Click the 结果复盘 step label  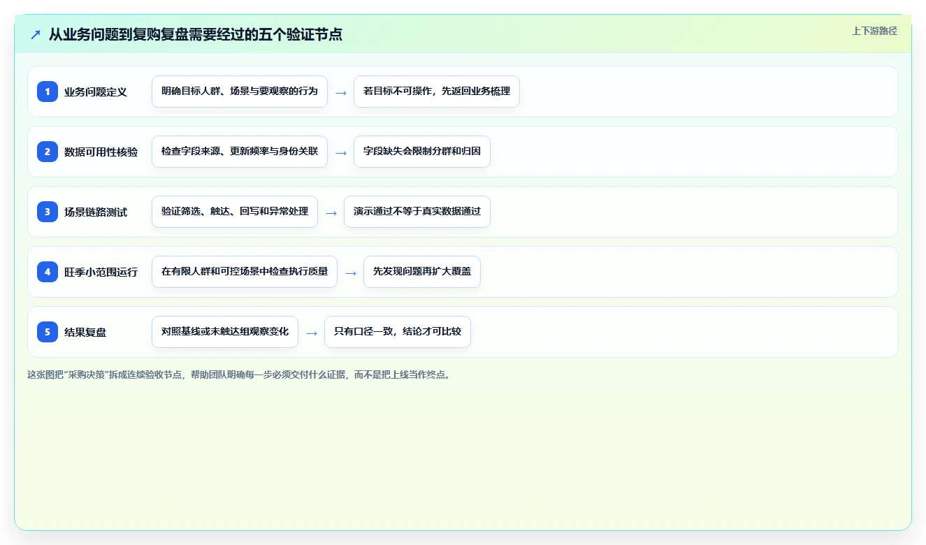coord(85,332)
